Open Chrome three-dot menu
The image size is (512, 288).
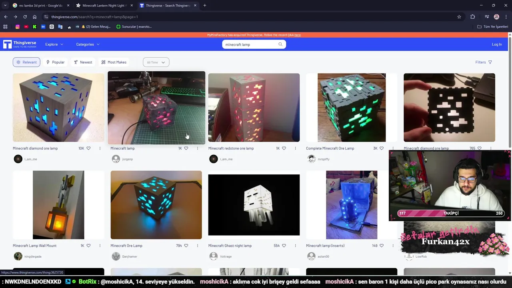coord(506,17)
